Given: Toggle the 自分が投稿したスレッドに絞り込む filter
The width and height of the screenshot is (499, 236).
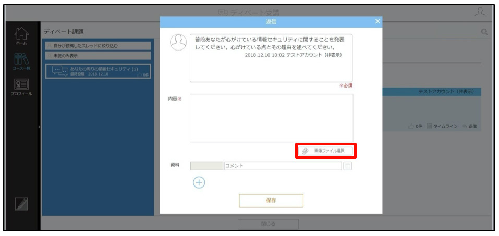Looking at the screenshot, I should coord(98,46).
